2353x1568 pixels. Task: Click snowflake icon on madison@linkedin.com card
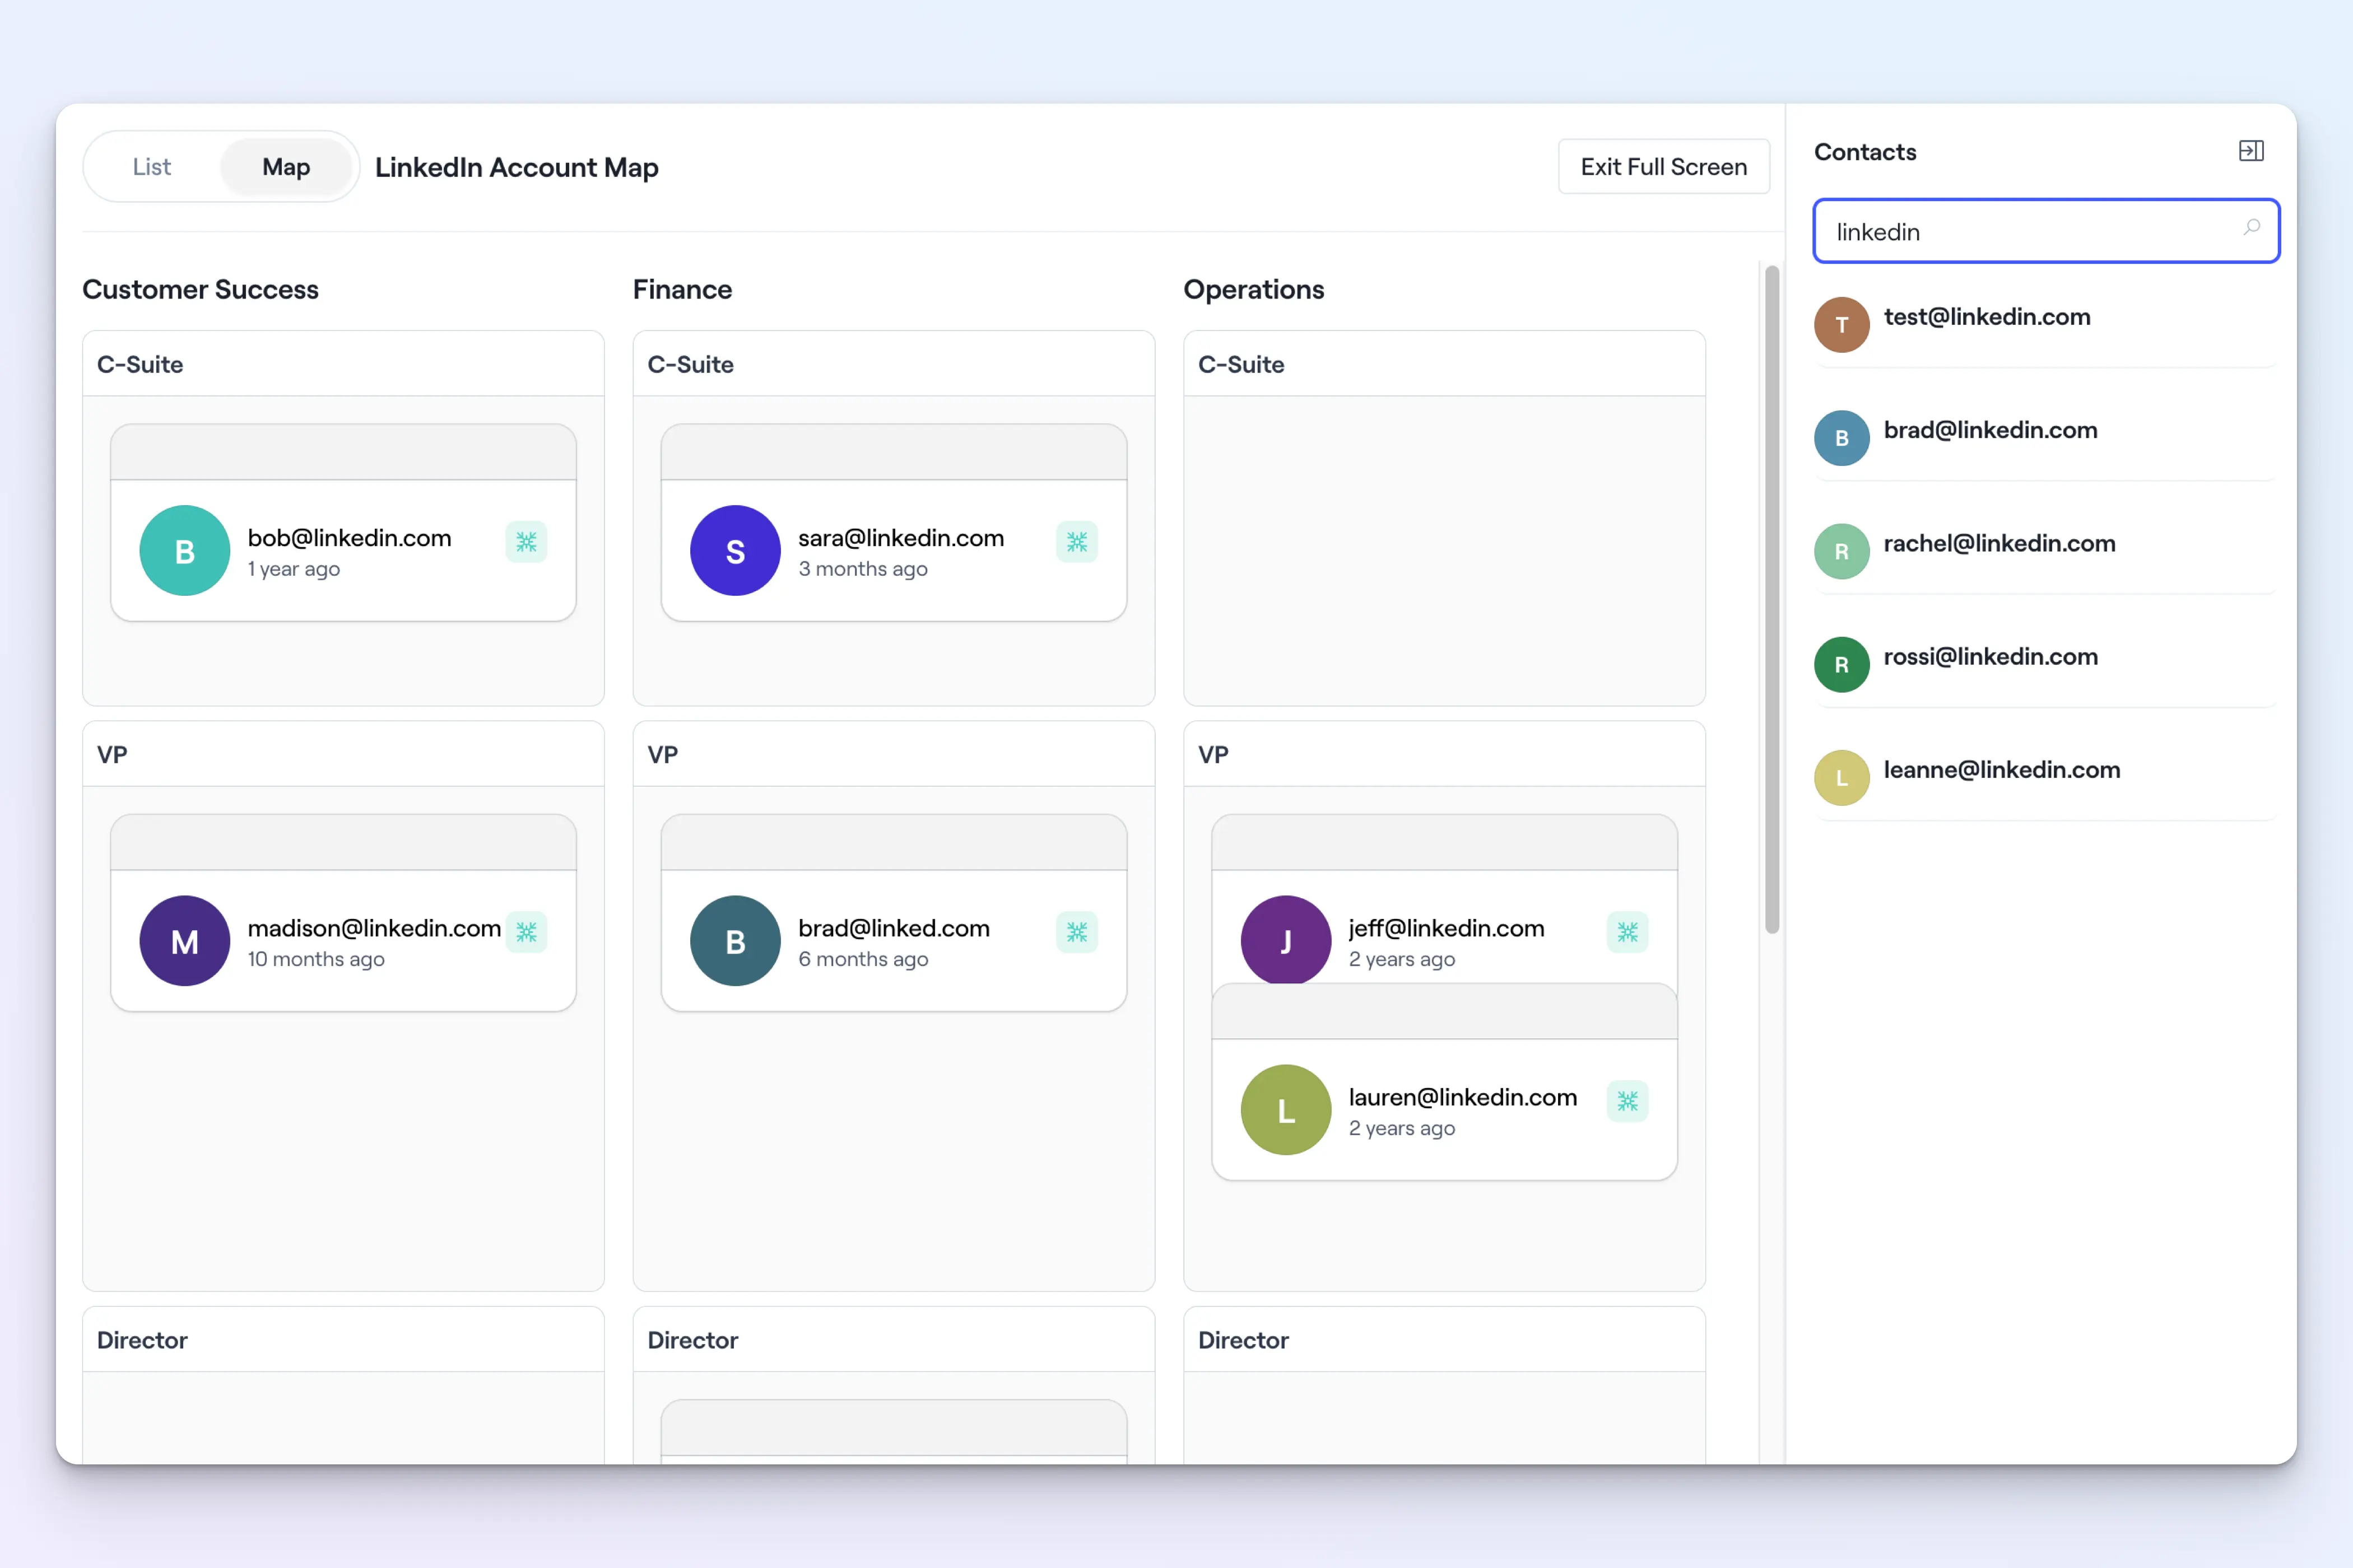(526, 932)
